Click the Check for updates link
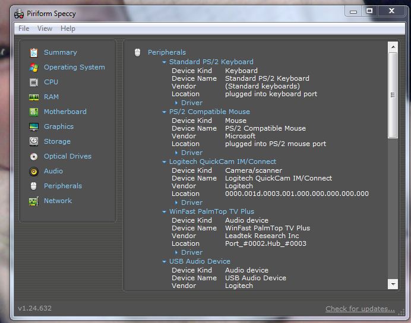This screenshot has height=323, width=411. pyautogui.click(x=360, y=309)
